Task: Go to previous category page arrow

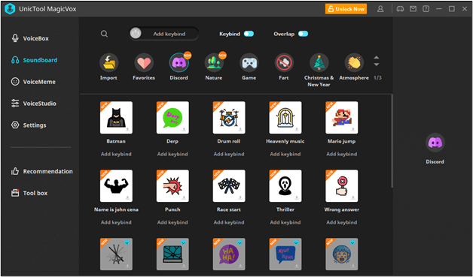Action: pyautogui.click(x=376, y=58)
